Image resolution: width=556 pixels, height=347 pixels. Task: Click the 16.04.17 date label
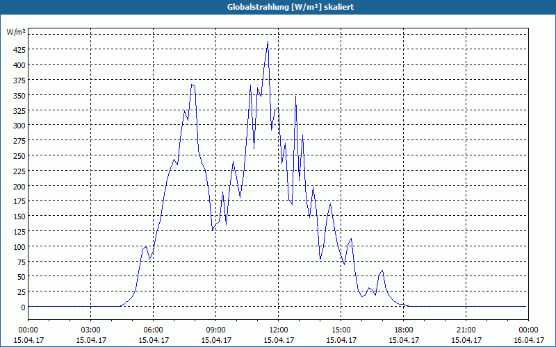pyautogui.click(x=529, y=340)
